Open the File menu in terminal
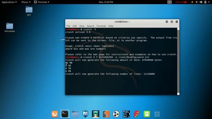The image size is (212, 119). (x=68, y=26)
